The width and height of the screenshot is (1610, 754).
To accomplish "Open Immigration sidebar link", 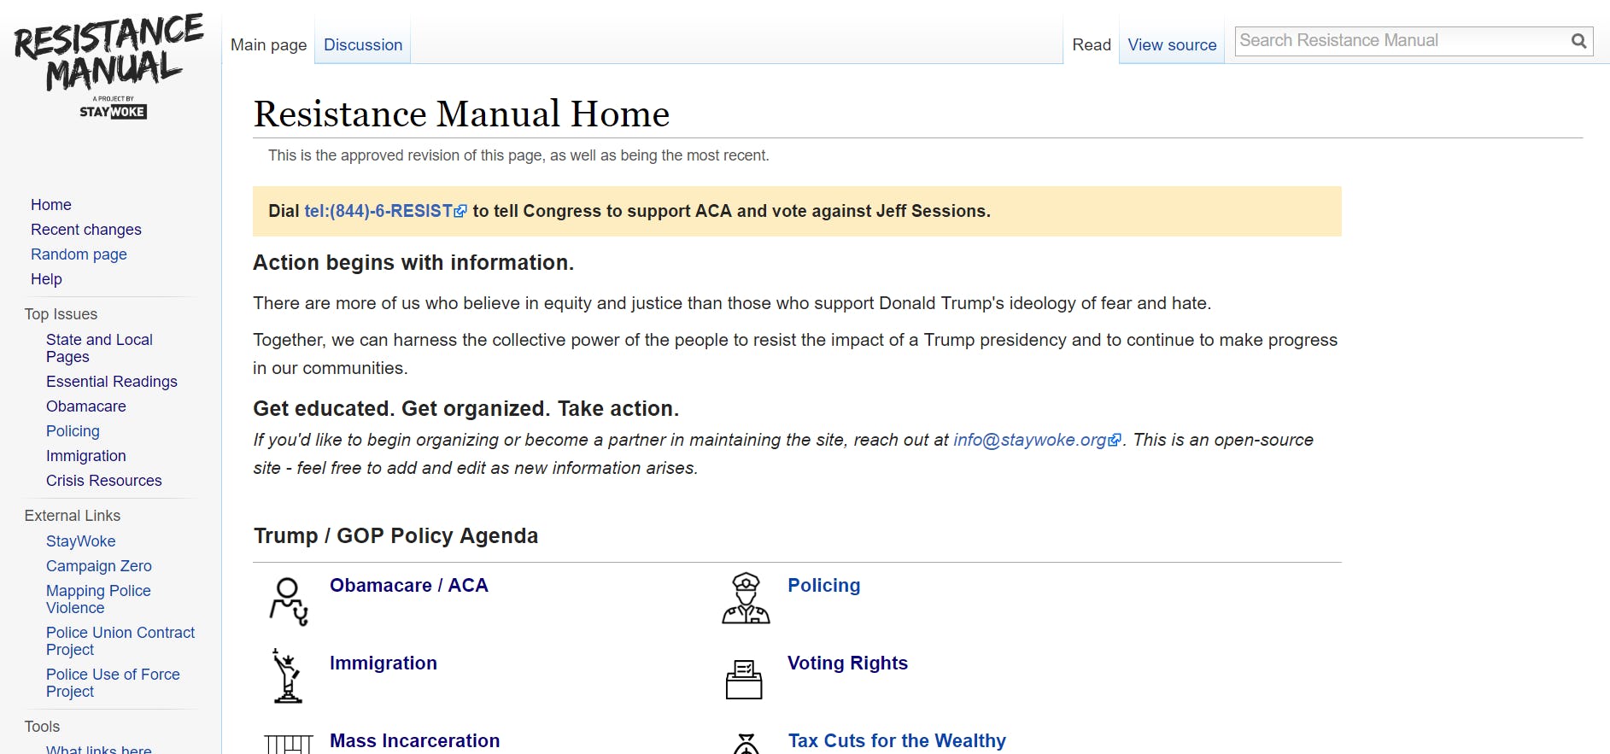I will point(86,456).
